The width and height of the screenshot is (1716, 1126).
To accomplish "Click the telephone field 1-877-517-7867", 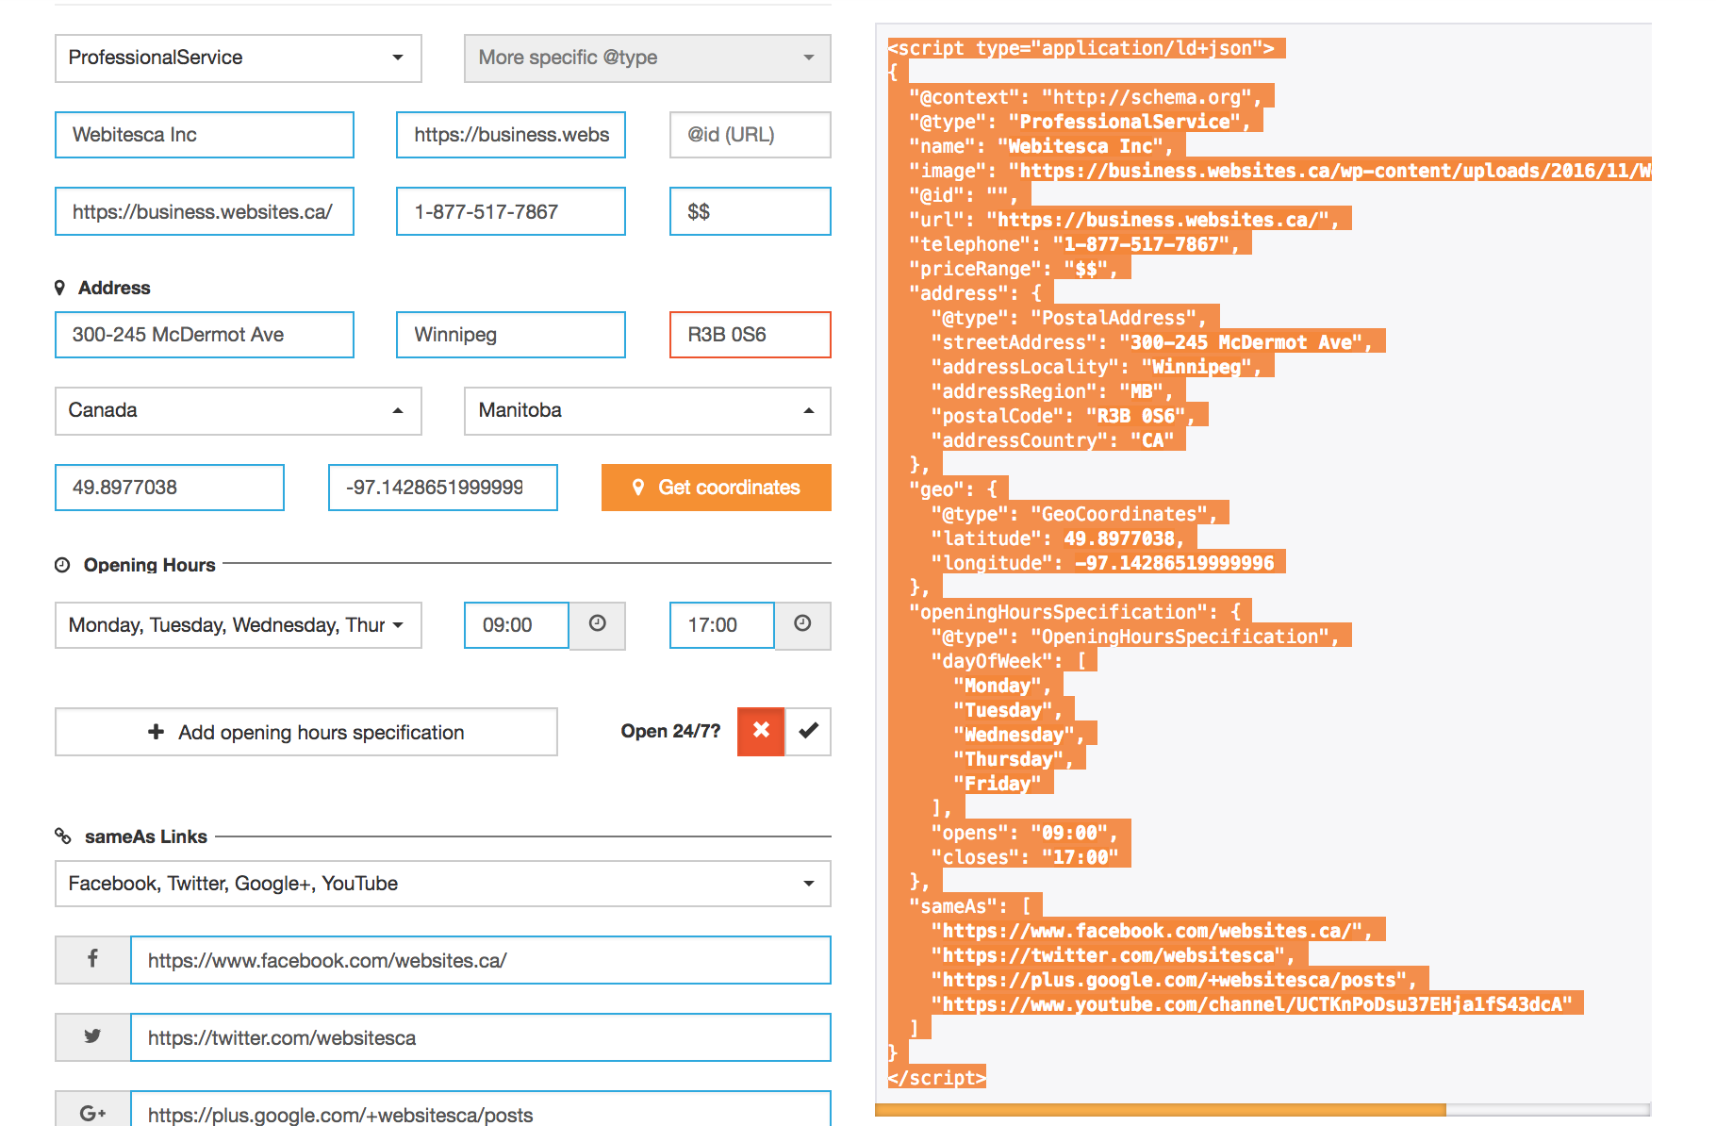I will tap(510, 211).
